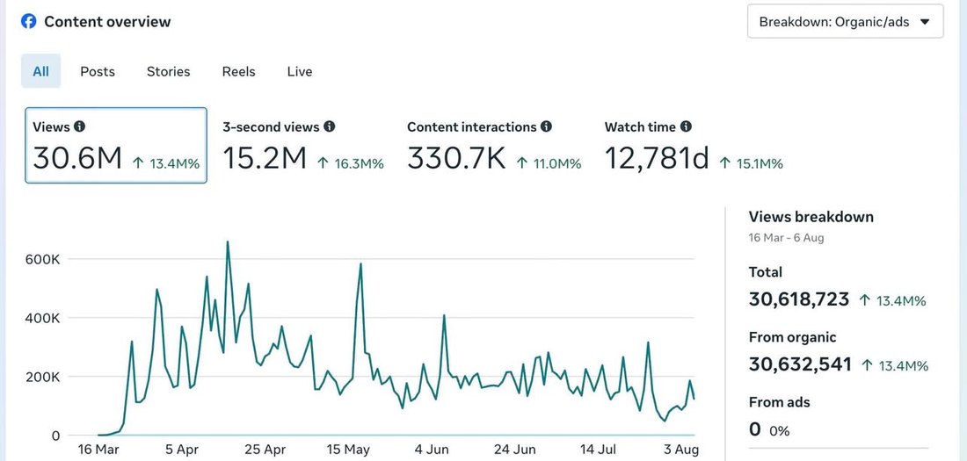Click the 5 Apr x-axis label
This screenshot has height=461, width=967.
(x=182, y=450)
